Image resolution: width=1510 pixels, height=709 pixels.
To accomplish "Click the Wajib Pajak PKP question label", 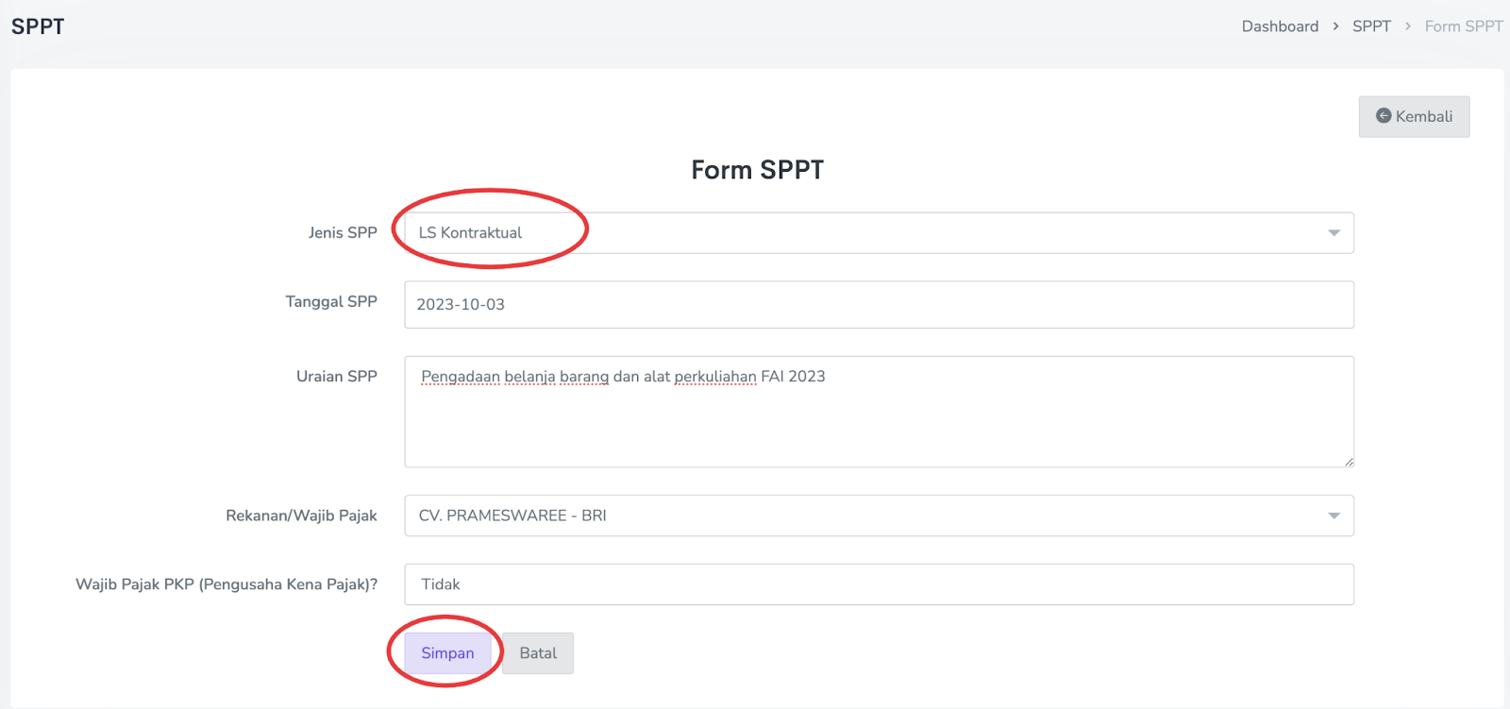I will 226,584.
